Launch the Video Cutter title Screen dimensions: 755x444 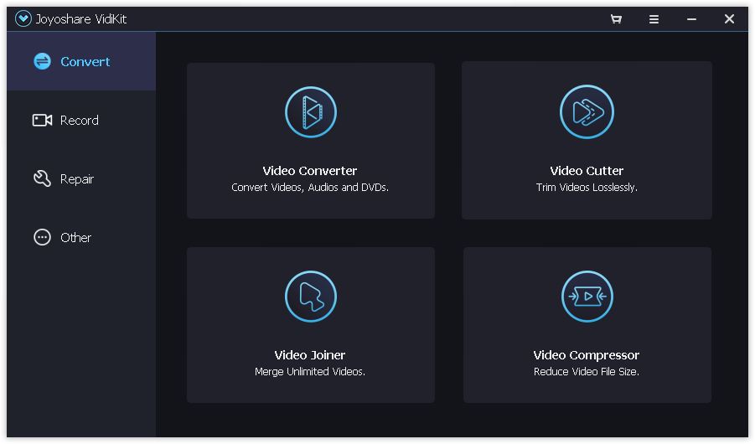(x=587, y=171)
